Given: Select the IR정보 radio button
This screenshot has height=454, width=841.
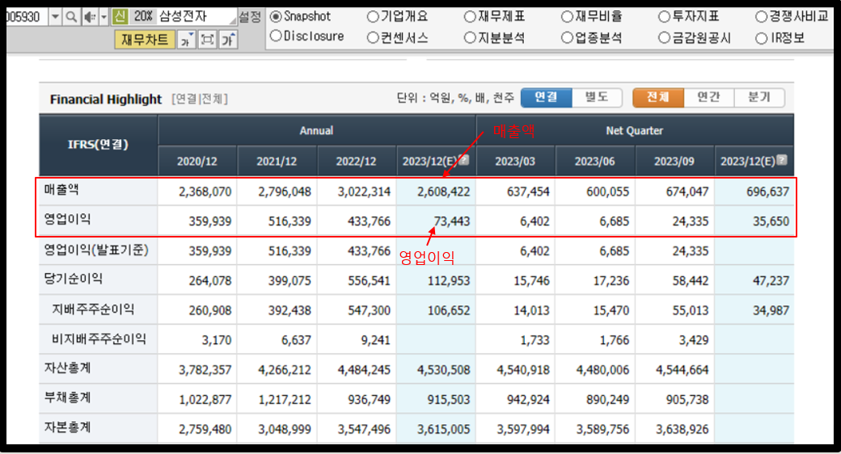Looking at the screenshot, I should [761, 39].
